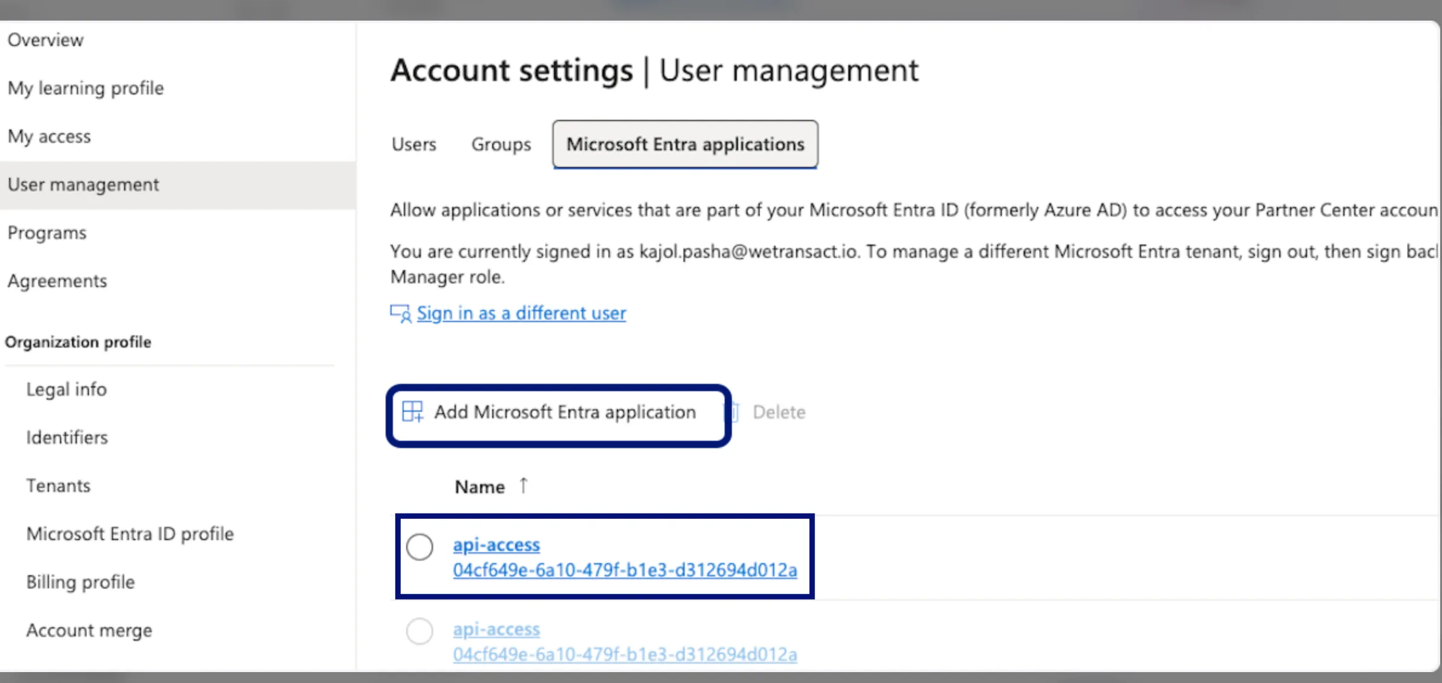
Task: Open My learning profile in sidebar
Action: pyautogui.click(x=86, y=88)
